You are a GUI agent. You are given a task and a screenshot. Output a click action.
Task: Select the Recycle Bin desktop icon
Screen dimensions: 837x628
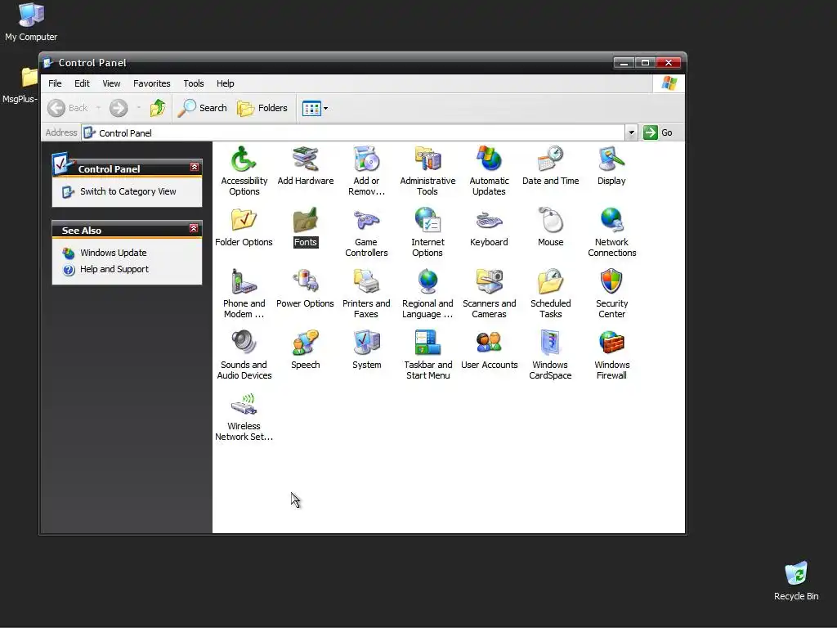[796, 581]
